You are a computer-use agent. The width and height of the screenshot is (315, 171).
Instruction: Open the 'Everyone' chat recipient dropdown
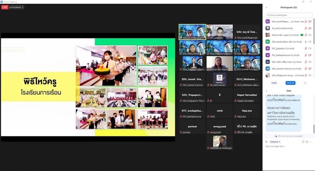point(275,142)
